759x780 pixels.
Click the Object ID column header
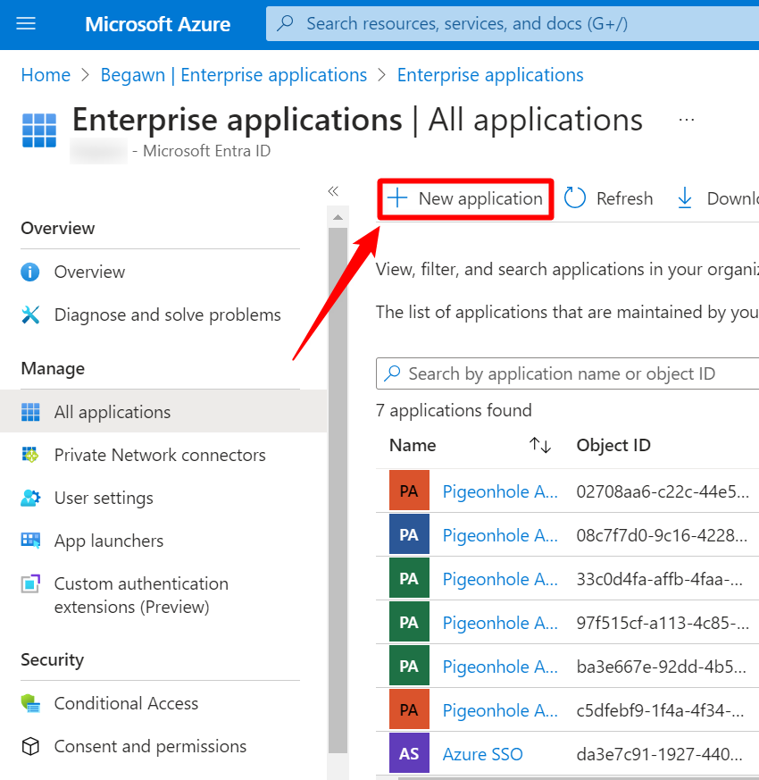point(613,445)
